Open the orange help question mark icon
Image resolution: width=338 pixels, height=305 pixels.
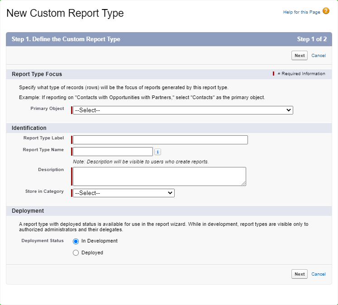tap(326, 10)
